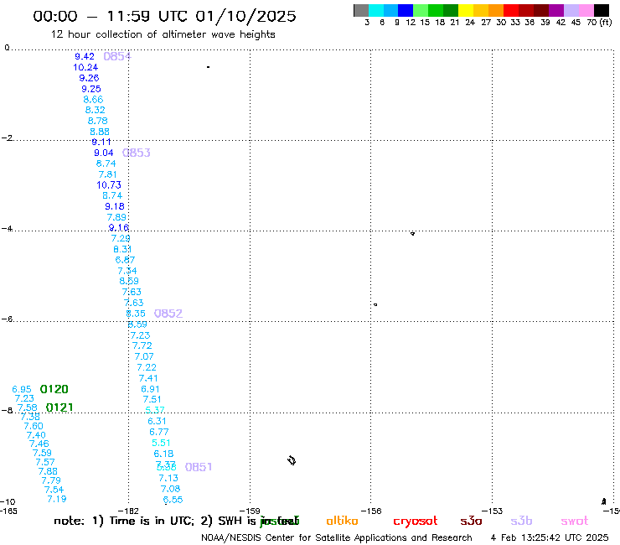Select the pure blue swatch in the legend
The image size is (620, 545).
click(406, 10)
